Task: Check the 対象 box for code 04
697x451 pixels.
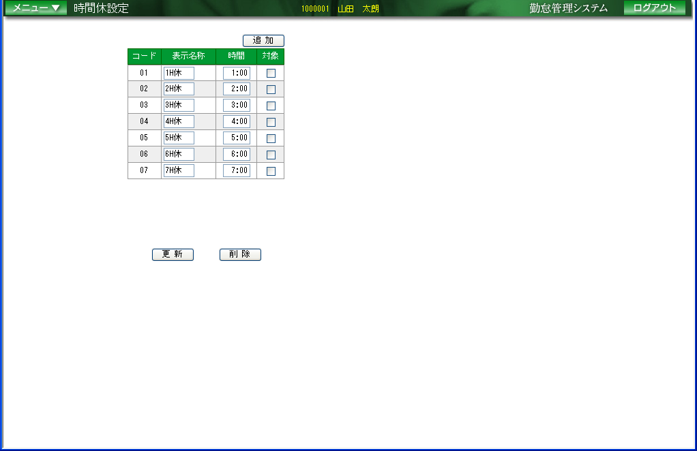Action: (271, 122)
